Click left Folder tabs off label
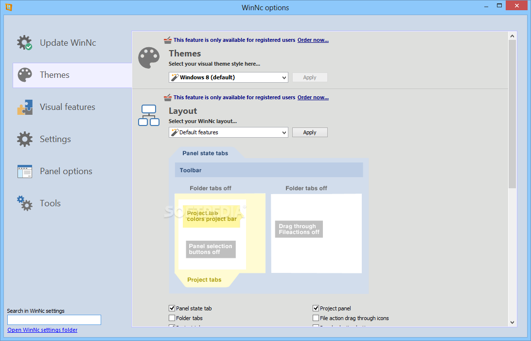Image resolution: width=531 pixels, height=341 pixels. (x=210, y=188)
